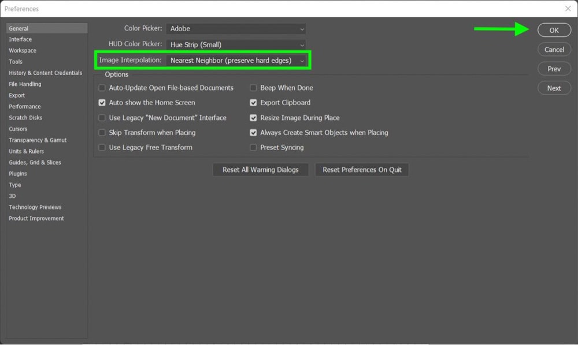Disable Always Create Smart Objects when Placing

tap(253, 133)
